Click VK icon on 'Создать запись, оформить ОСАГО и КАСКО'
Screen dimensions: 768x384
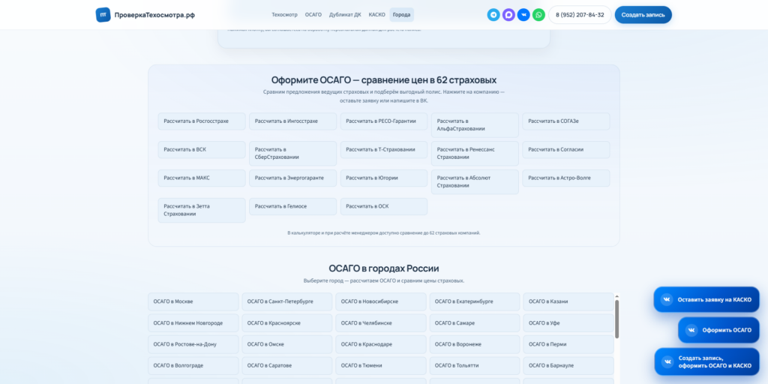pos(667,361)
